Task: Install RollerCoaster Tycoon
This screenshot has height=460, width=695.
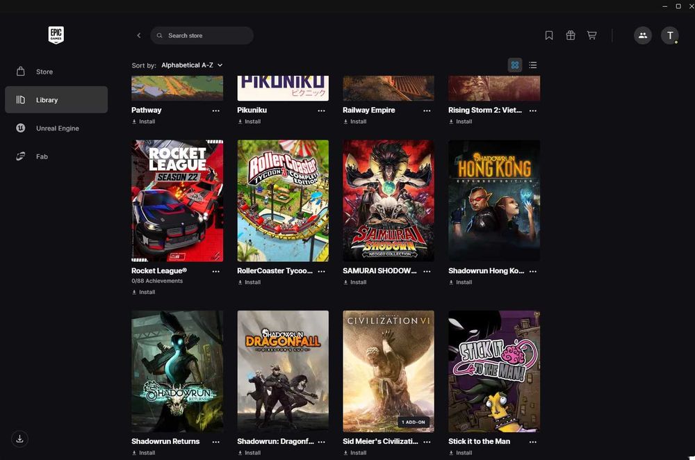Action: click(249, 282)
